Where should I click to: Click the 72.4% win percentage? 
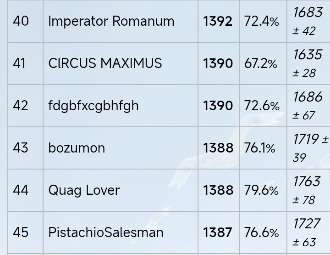[262, 21]
